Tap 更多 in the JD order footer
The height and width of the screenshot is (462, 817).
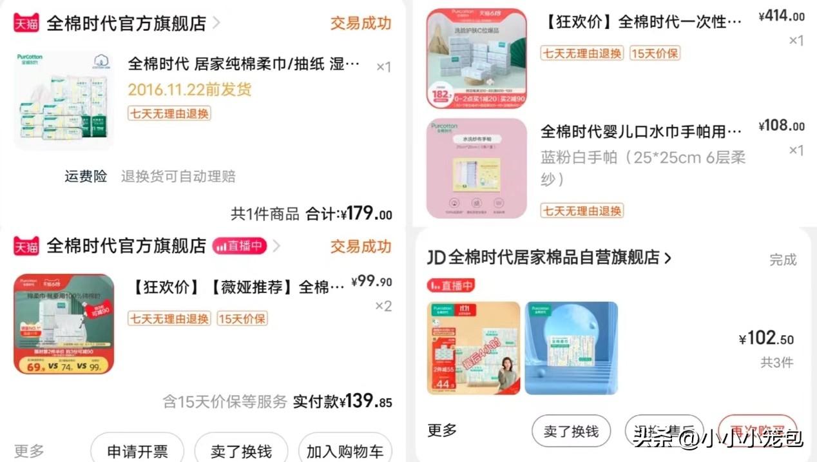(442, 430)
